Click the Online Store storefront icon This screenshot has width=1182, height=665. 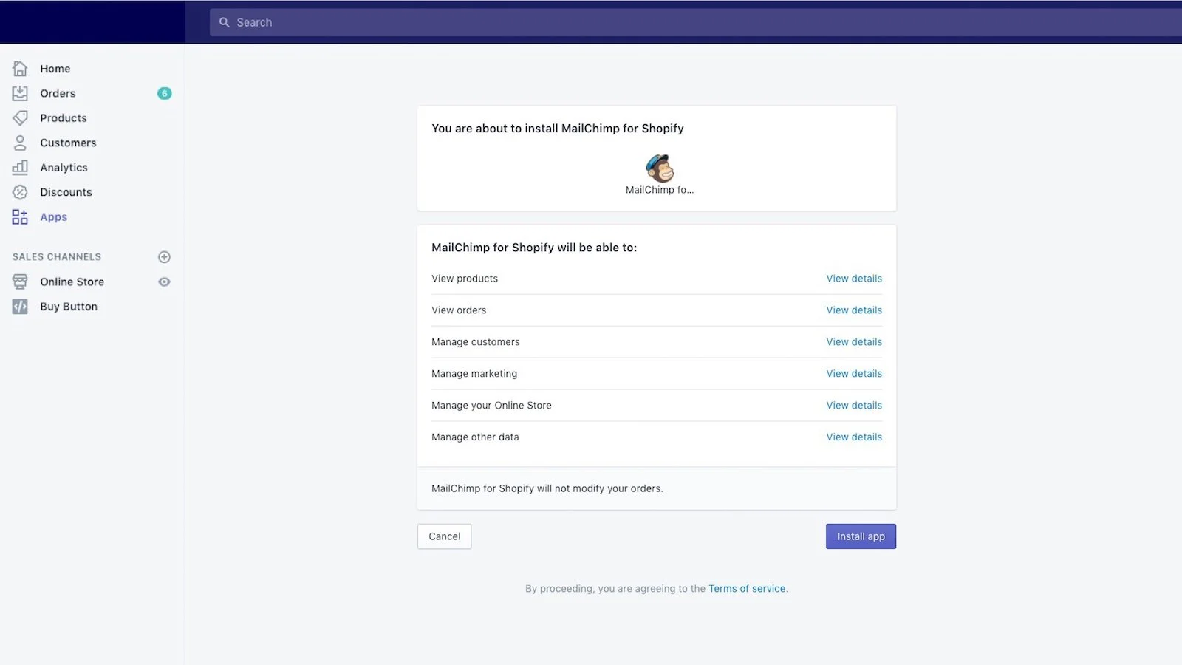[x=20, y=282]
